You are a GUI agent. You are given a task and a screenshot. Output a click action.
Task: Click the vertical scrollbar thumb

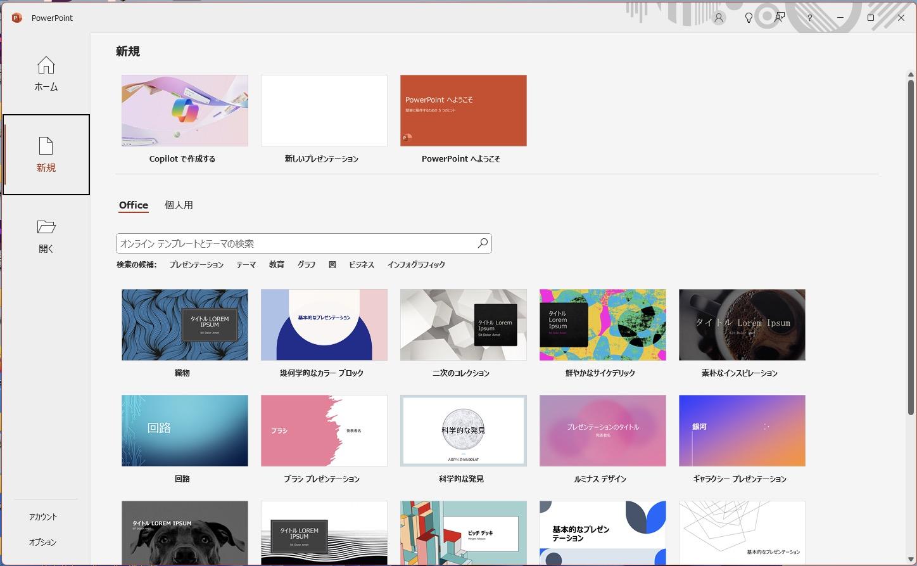[x=911, y=247]
